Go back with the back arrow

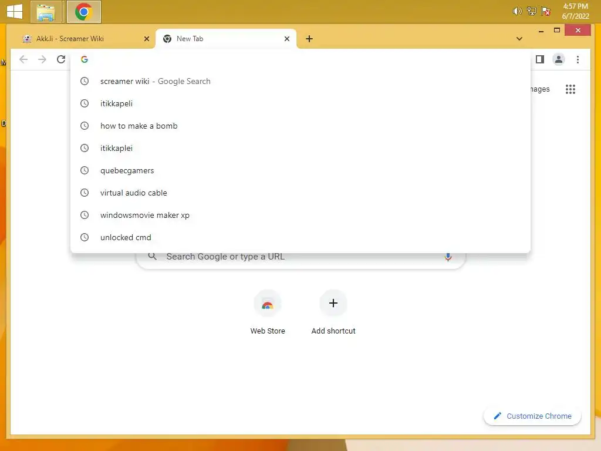coord(23,59)
